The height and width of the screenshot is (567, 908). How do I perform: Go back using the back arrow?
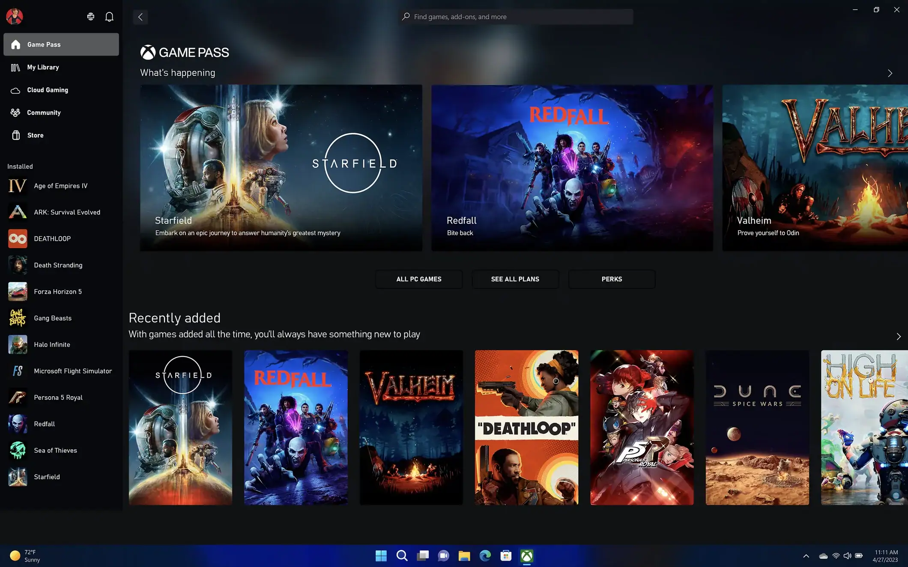140,17
